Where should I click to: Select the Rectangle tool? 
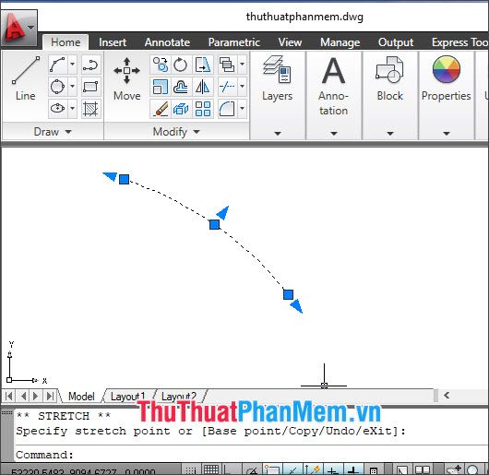(x=90, y=87)
